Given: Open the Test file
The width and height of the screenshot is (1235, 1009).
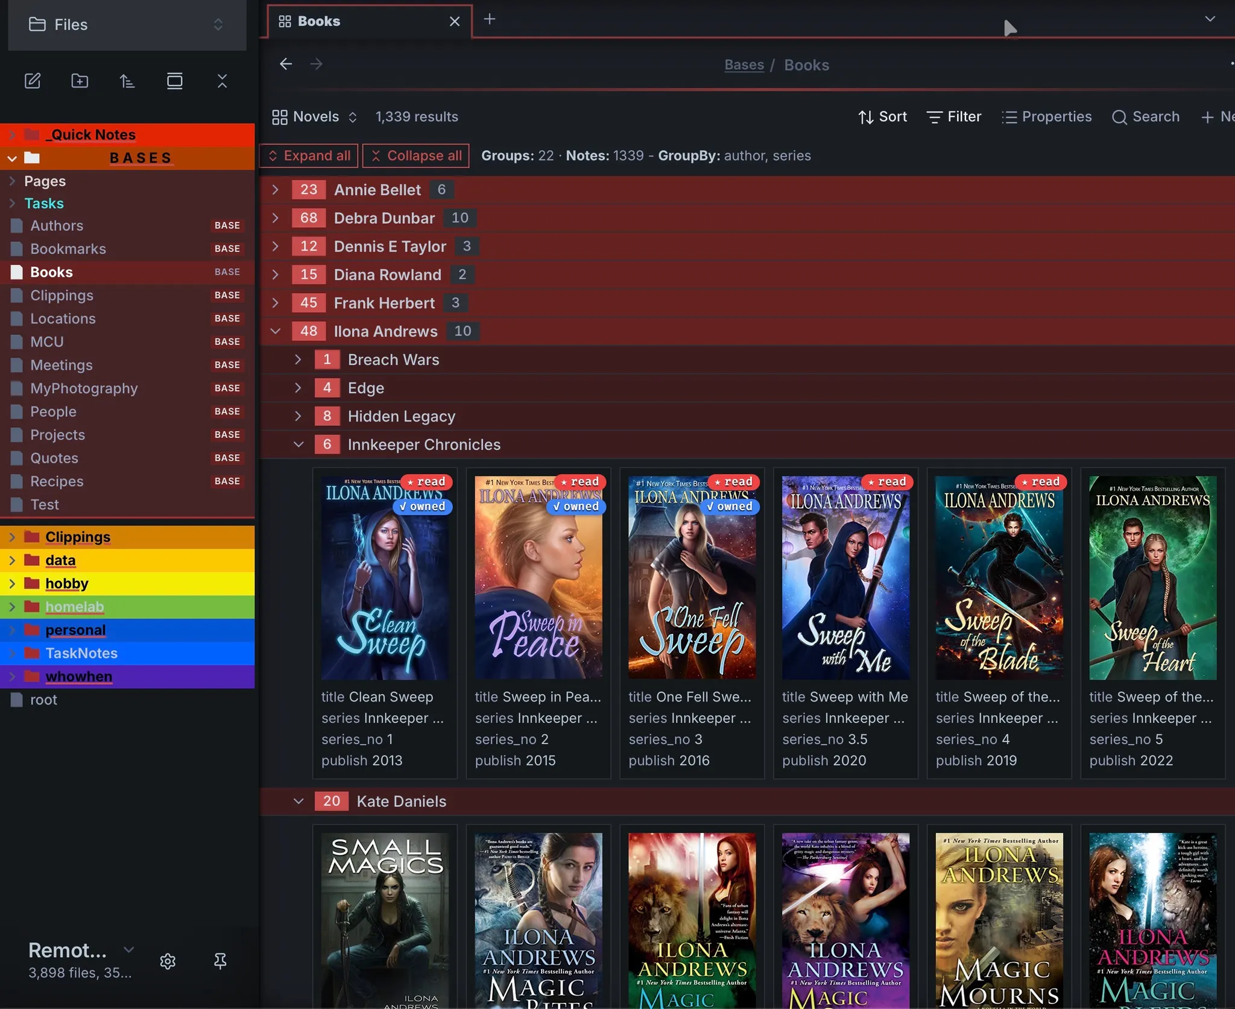Looking at the screenshot, I should click(x=127, y=505).
